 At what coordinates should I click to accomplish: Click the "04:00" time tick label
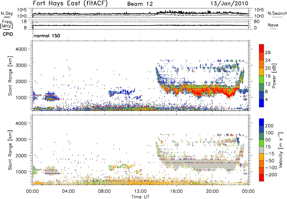pos(68,191)
